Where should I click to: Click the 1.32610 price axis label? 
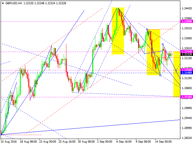coord(187,48)
